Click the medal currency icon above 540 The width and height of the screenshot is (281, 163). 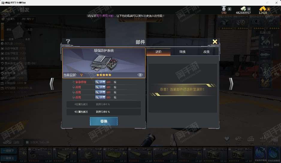click(x=224, y=8)
